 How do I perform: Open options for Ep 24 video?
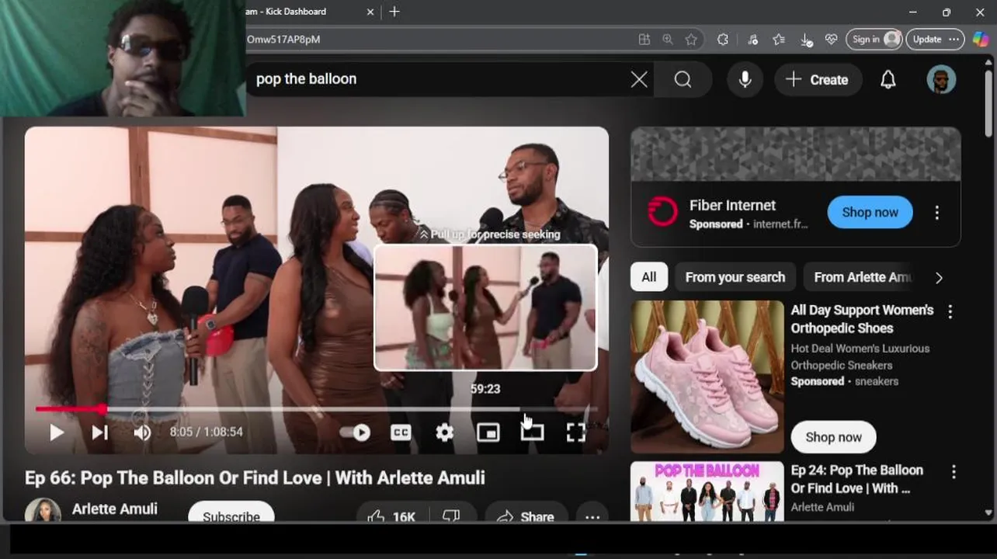tap(954, 471)
